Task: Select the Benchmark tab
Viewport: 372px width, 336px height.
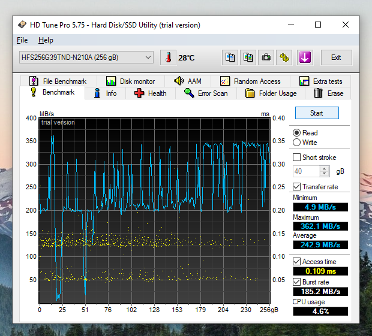Action: (x=52, y=92)
